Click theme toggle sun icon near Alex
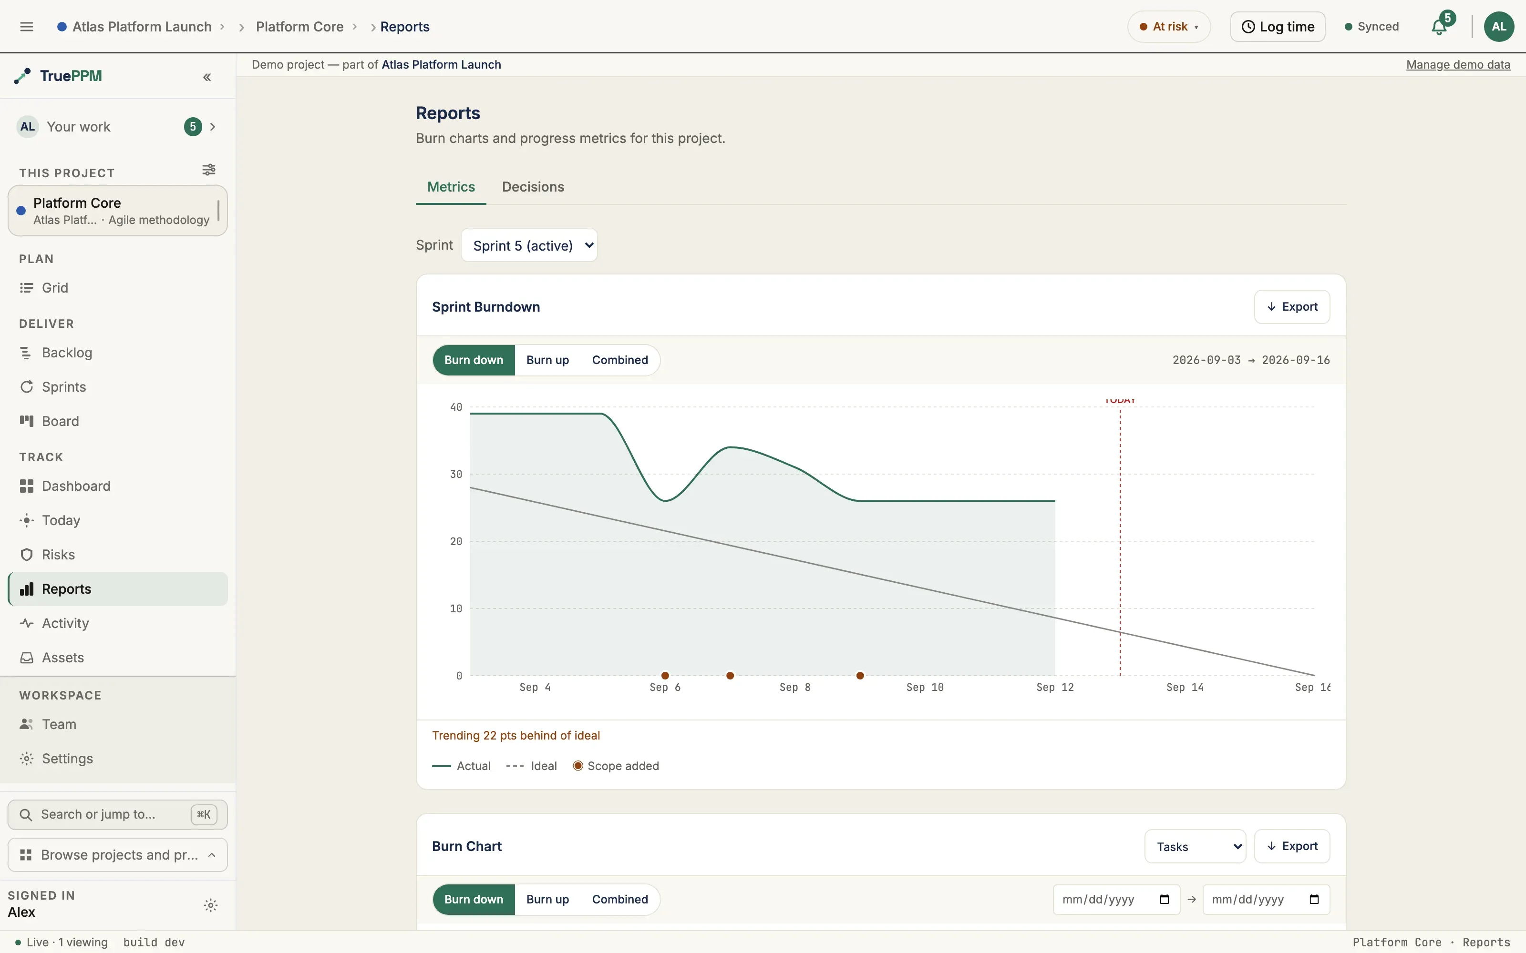1526x953 pixels. [x=211, y=905]
